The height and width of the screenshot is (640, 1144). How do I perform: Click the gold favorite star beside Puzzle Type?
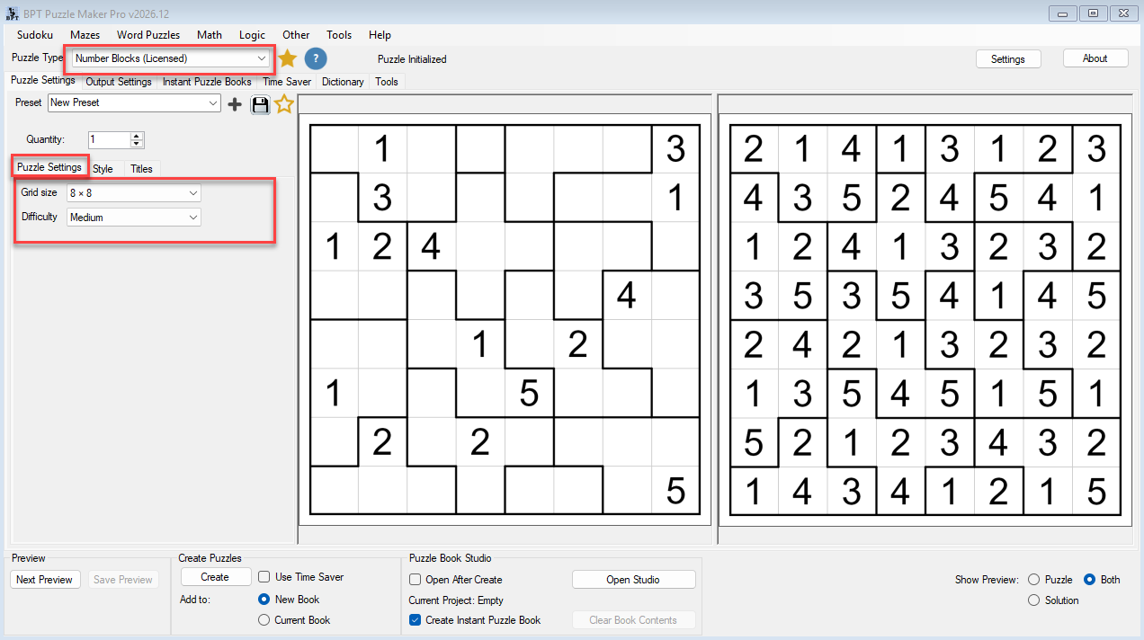point(287,58)
